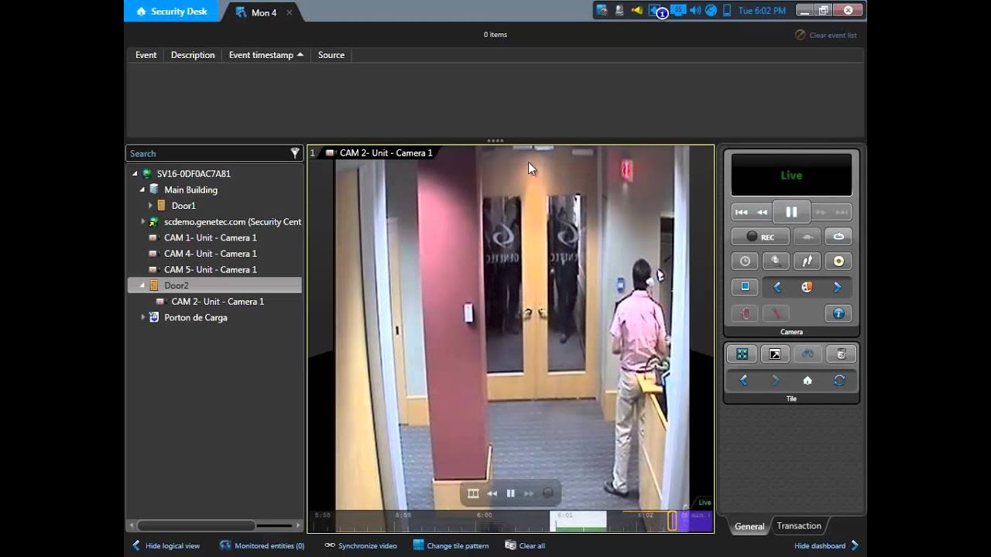Click Clear event list
The image size is (991, 557).
click(825, 35)
